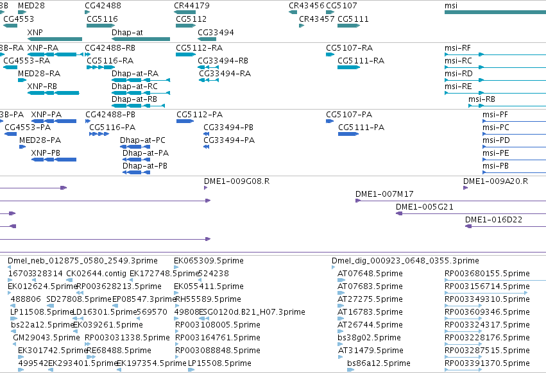Select XNP-PB protein label
Viewport: 546px width, 373px height.
pyautogui.click(x=46, y=153)
